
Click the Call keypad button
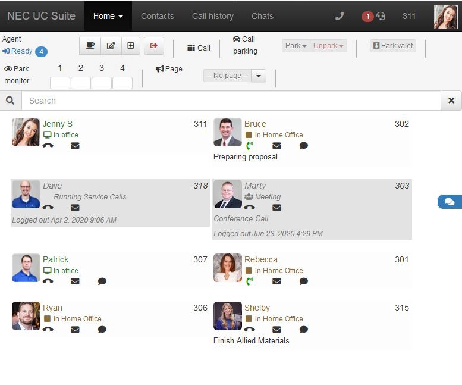[x=199, y=48]
